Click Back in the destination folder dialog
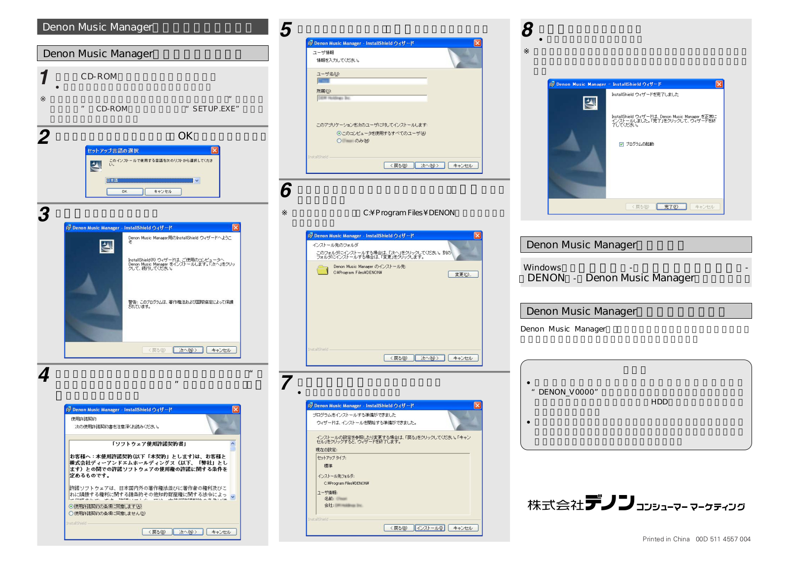This screenshot has height=563, width=789. coord(399,358)
